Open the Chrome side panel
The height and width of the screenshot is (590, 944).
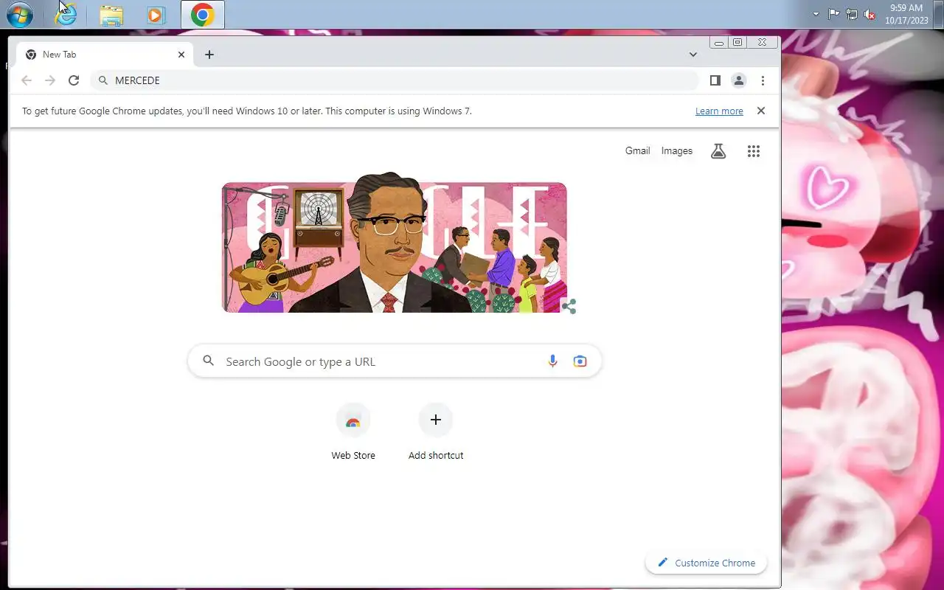(715, 80)
